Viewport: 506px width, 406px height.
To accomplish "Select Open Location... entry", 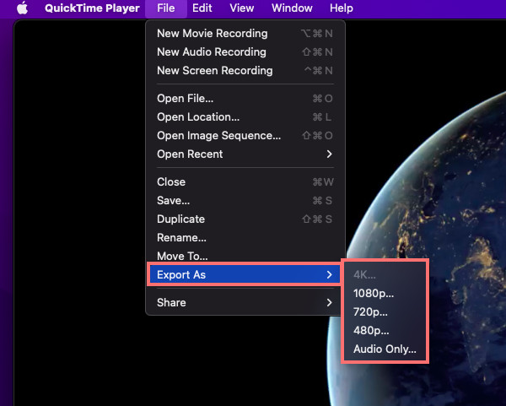I will [245, 117].
